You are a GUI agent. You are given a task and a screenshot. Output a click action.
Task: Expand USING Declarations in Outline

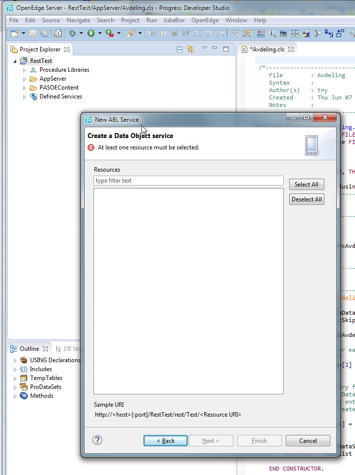(15, 361)
